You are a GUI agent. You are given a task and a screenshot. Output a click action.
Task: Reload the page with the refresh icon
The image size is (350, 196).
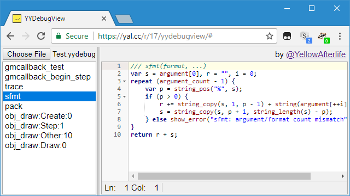[41, 36]
